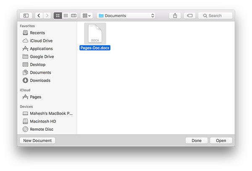Switch to column view

(x=73, y=16)
